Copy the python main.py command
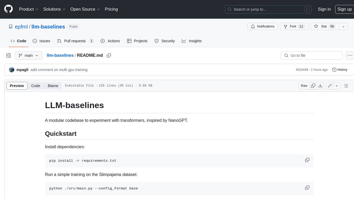Viewport: 354px width, 199px height. [307, 188]
